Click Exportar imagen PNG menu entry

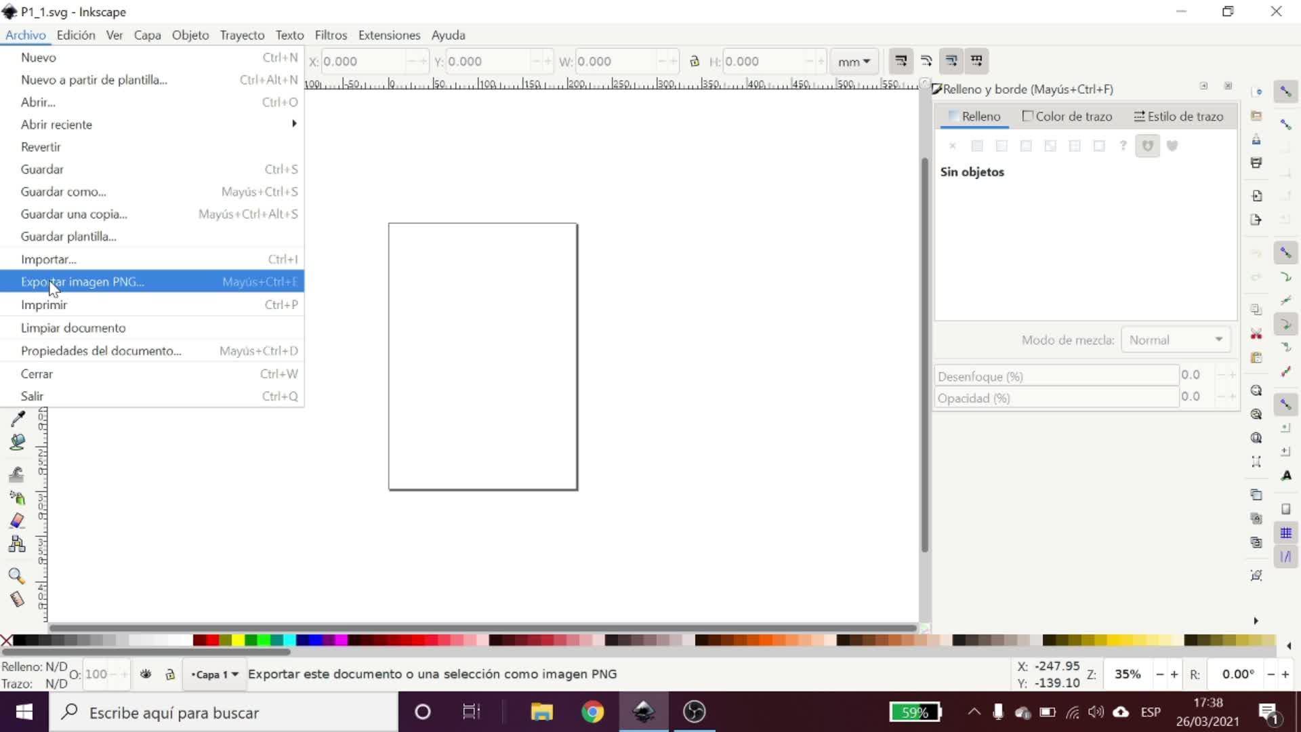pos(83,282)
